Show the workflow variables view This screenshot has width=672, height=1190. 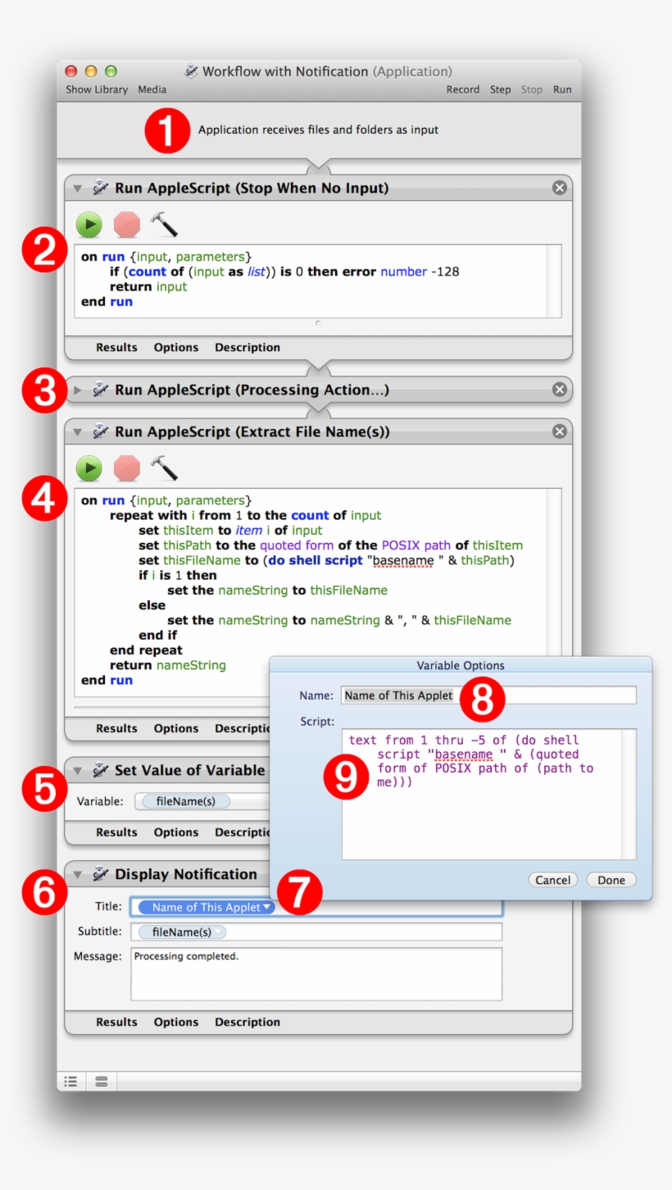[101, 1082]
